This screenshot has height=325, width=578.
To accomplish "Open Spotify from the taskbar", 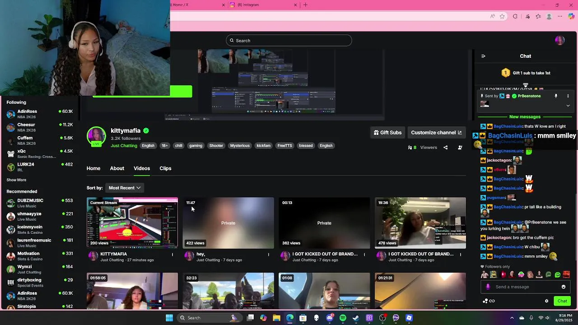I will (x=343, y=318).
